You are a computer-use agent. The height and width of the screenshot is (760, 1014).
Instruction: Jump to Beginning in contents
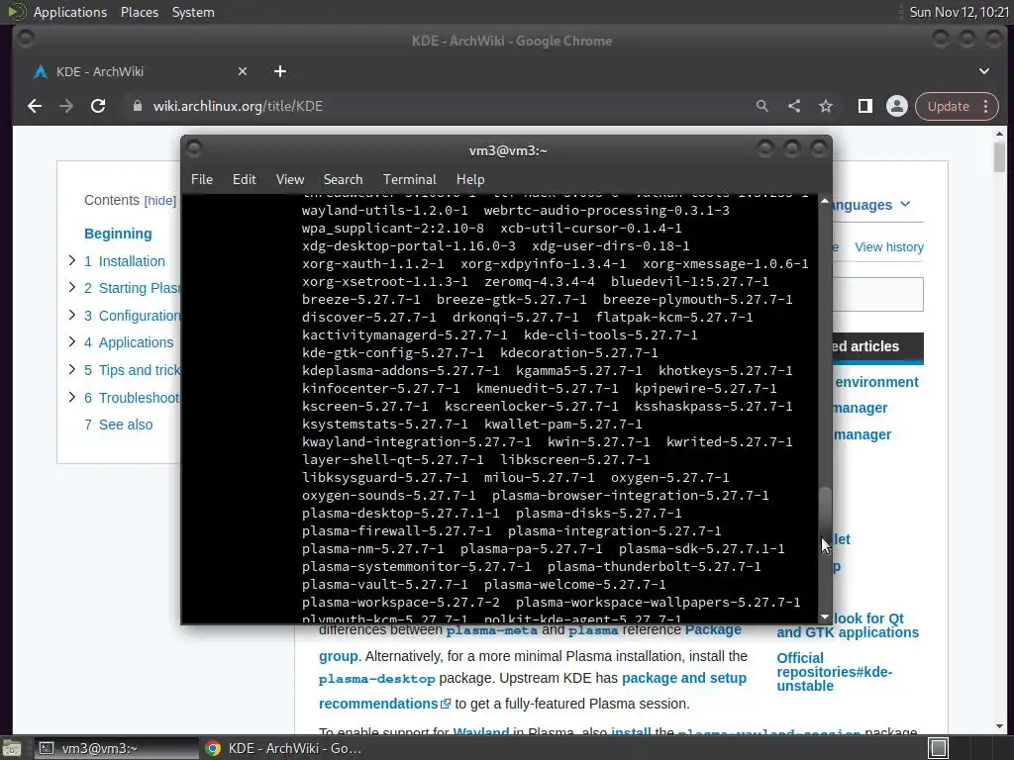pos(118,234)
